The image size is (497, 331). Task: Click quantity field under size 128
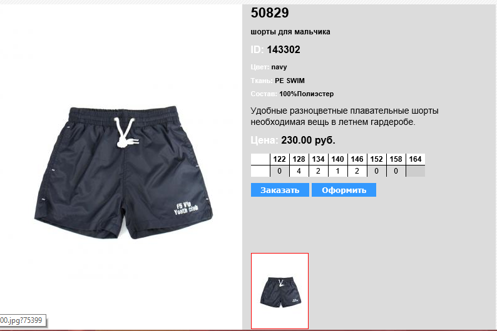click(299, 171)
